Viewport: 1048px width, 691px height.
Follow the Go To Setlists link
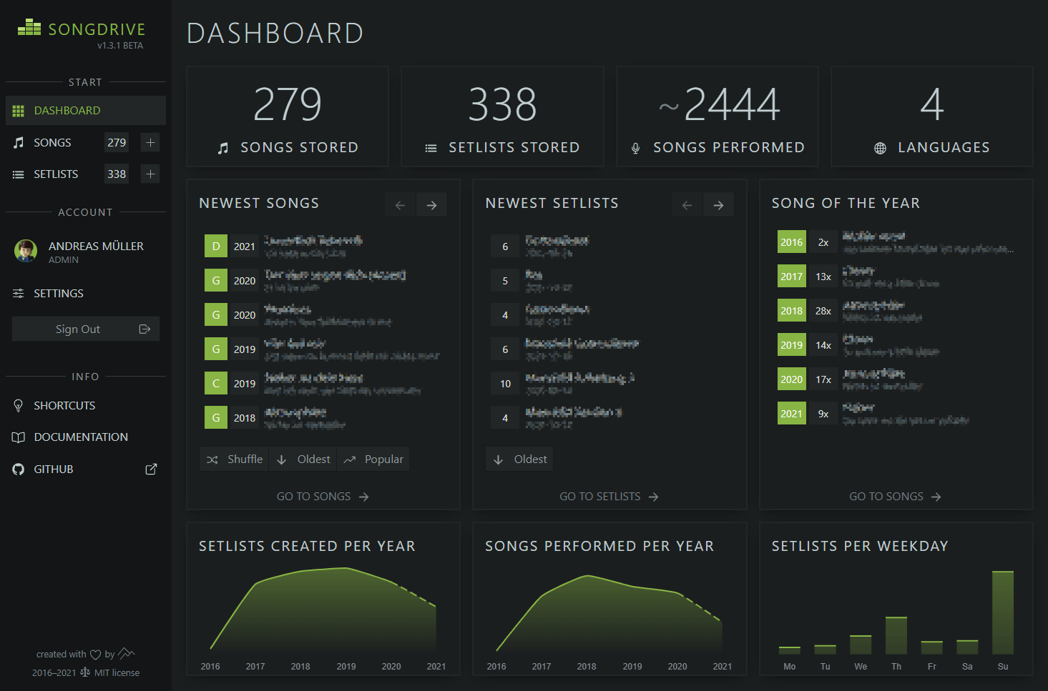pyautogui.click(x=609, y=497)
